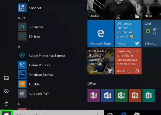Viewport: 161px width, 115px height.
Task: Click the Cortana microphone icon
Action: point(98,114)
